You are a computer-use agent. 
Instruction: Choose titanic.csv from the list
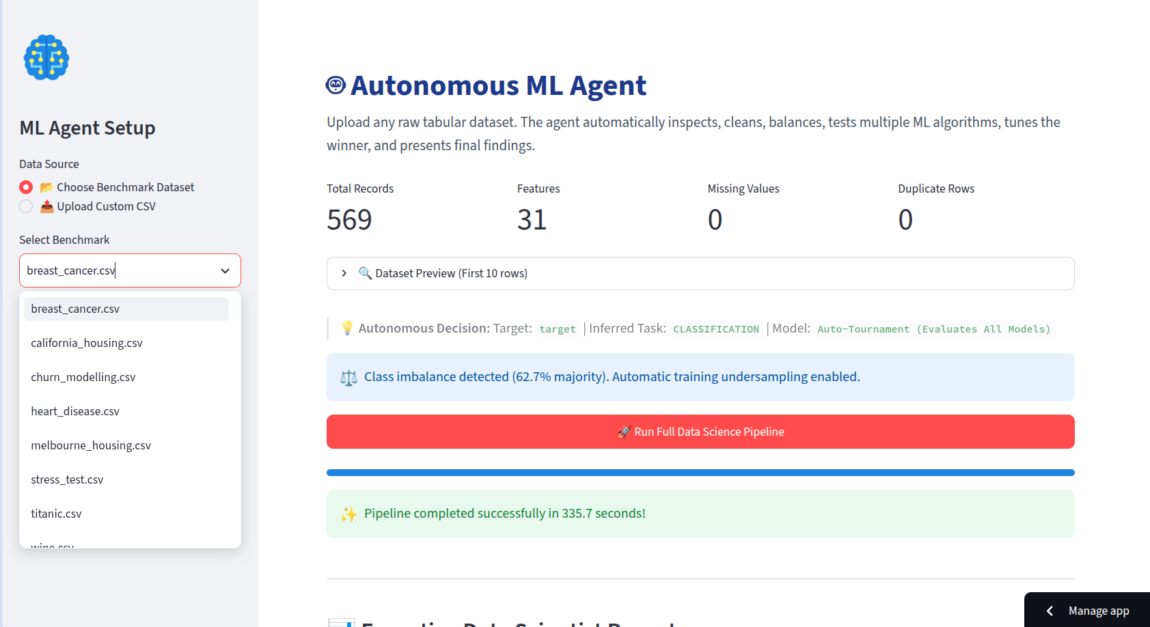click(126, 514)
